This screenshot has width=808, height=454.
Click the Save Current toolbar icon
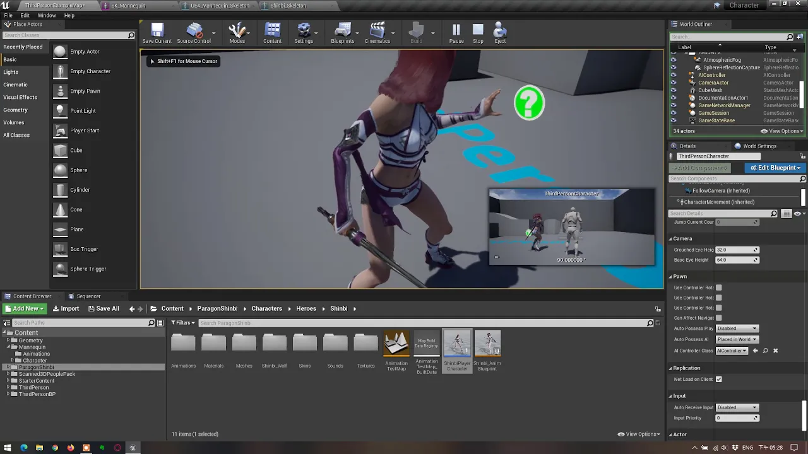(157, 33)
